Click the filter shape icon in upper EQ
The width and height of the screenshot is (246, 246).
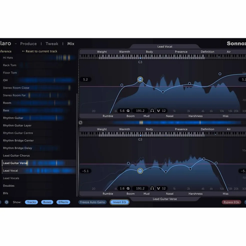point(158,111)
